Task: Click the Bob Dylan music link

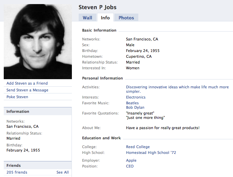Action: tap(135, 108)
